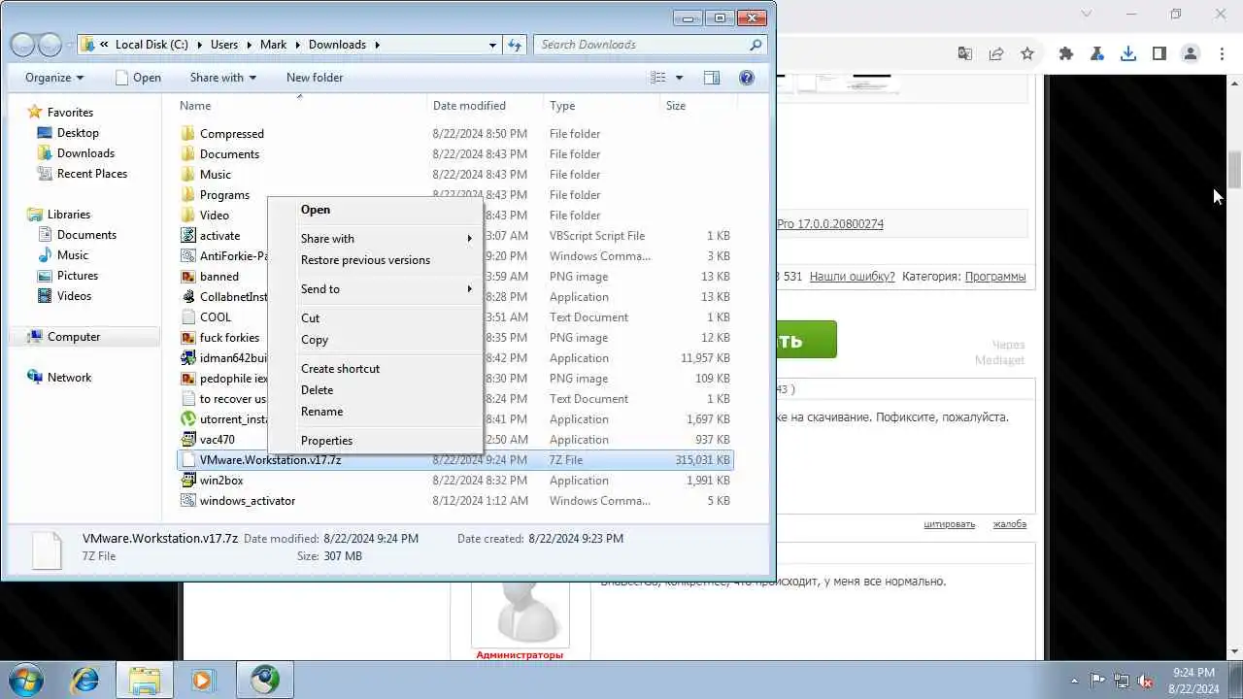This screenshot has height=699, width=1243.
Task: Select the utorrent installer icon
Action: 188,419
